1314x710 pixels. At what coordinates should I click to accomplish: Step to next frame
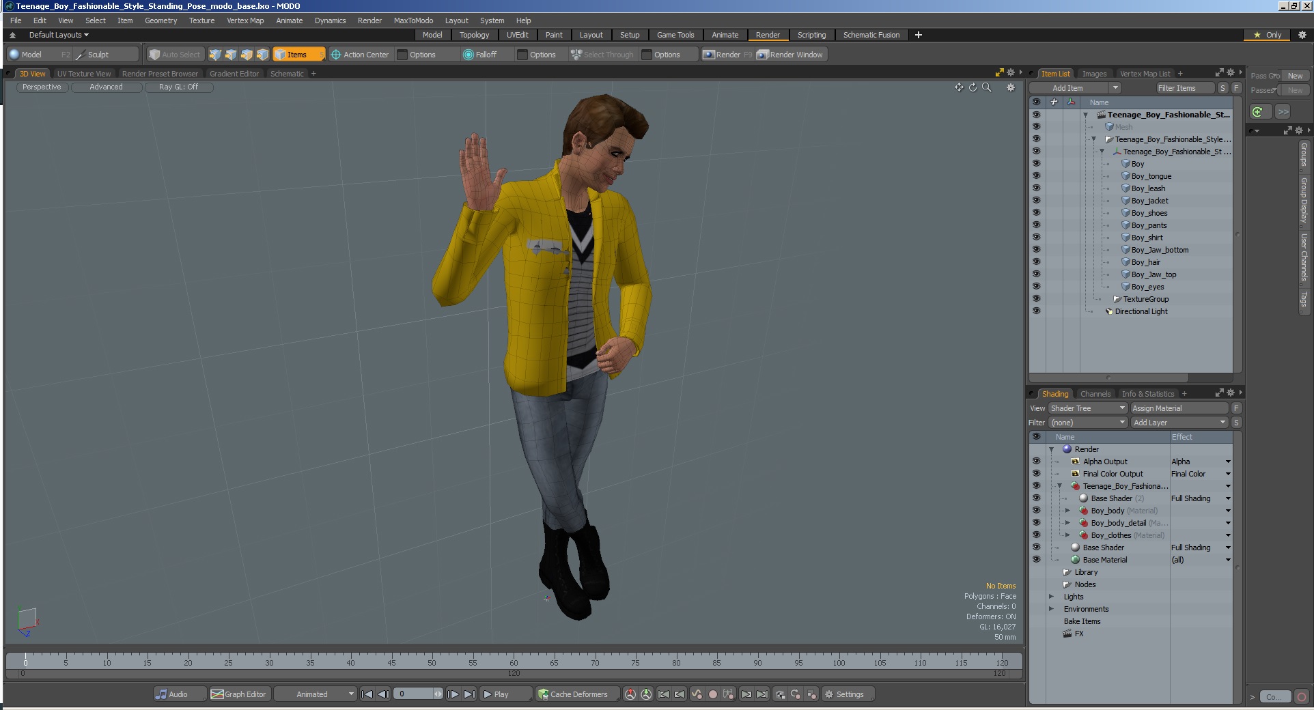[x=453, y=694]
